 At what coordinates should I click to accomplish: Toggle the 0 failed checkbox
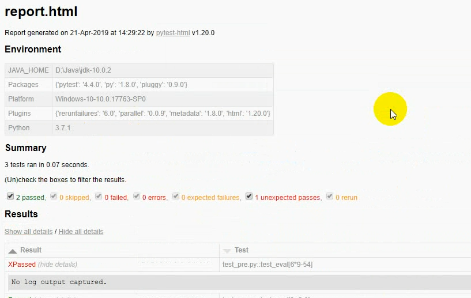[x=99, y=197]
